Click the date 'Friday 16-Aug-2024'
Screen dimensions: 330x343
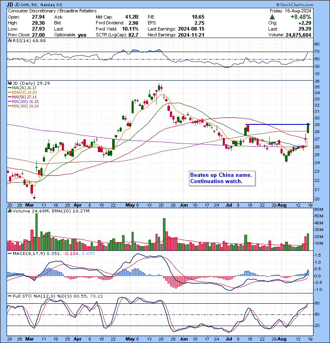[290, 11]
